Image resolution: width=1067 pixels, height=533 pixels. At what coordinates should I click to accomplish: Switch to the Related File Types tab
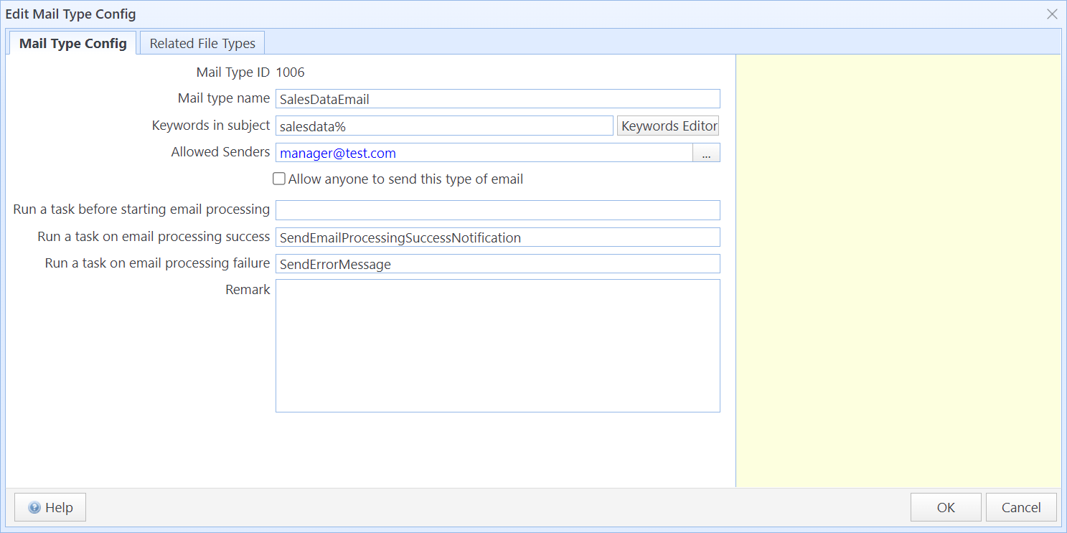tap(202, 43)
